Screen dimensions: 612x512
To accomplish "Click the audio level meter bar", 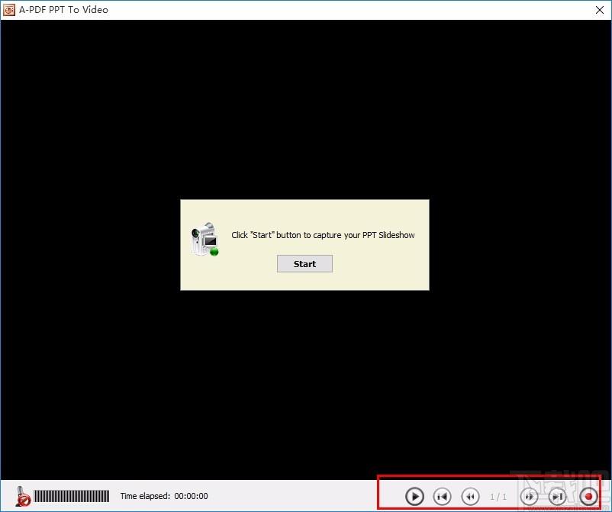I will point(72,497).
